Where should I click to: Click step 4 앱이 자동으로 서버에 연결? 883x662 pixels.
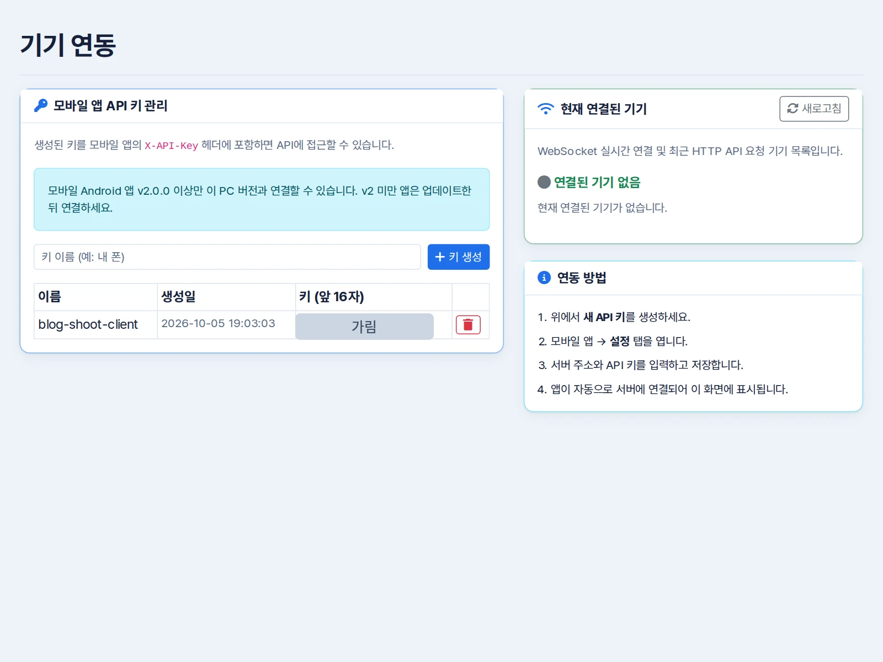(x=662, y=389)
